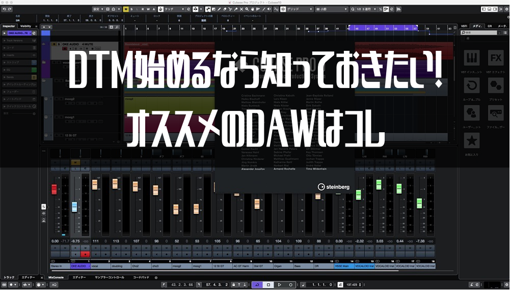Screen dimensions: 510x290
Task: Expand the EQ section in Inspector
Action: (x=19, y=70)
